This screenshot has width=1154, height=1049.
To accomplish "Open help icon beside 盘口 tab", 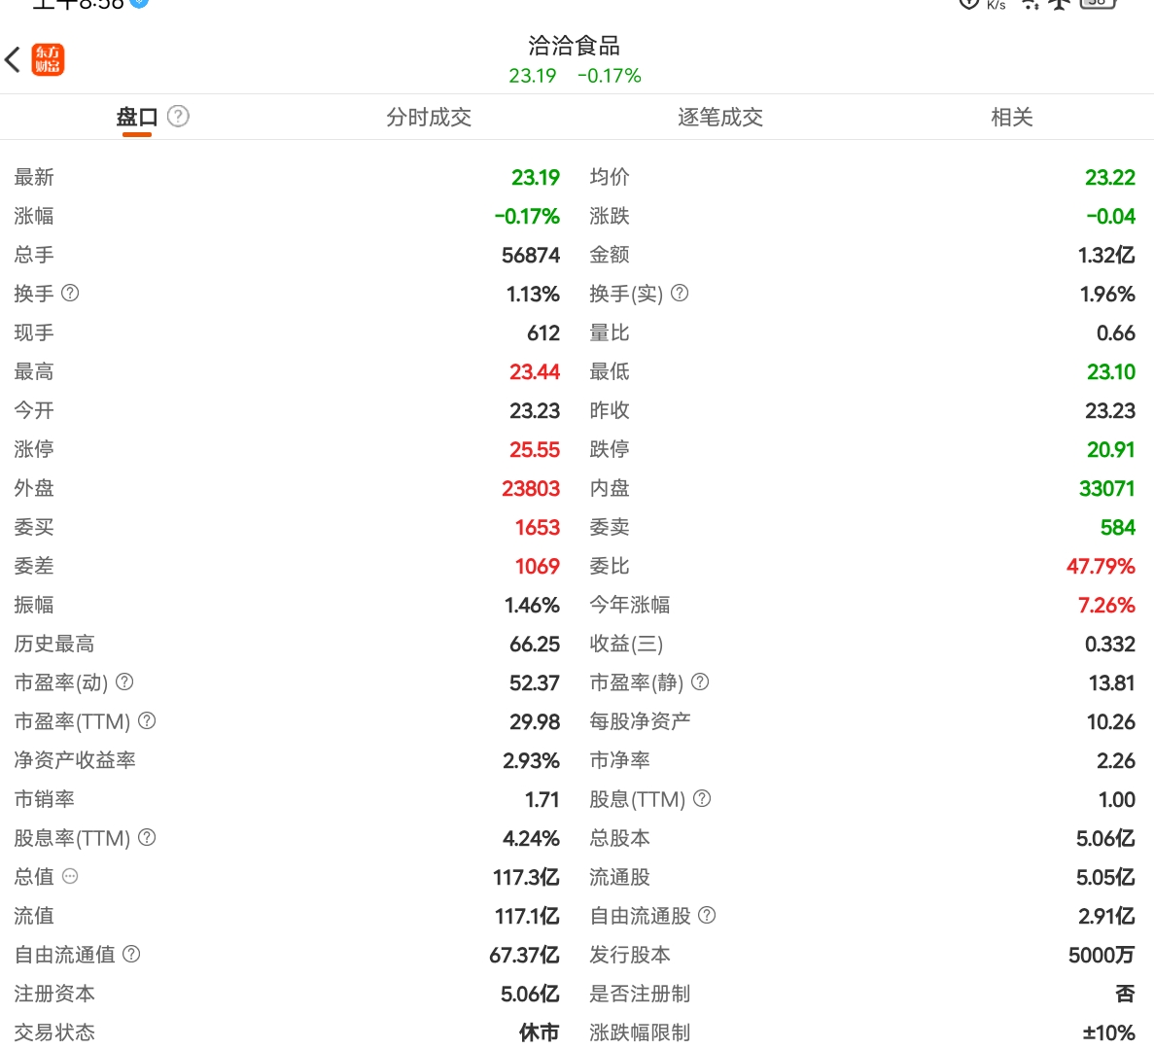I will (x=178, y=117).
